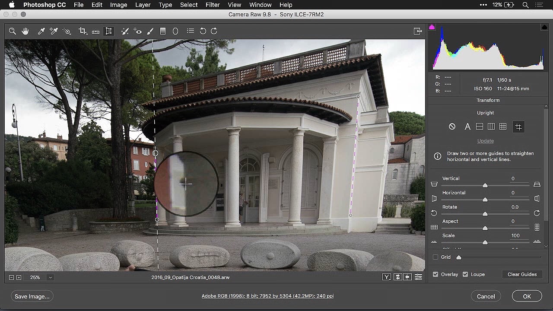
Task: Select the White Balance eyedropper tool
Action: tap(41, 31)
